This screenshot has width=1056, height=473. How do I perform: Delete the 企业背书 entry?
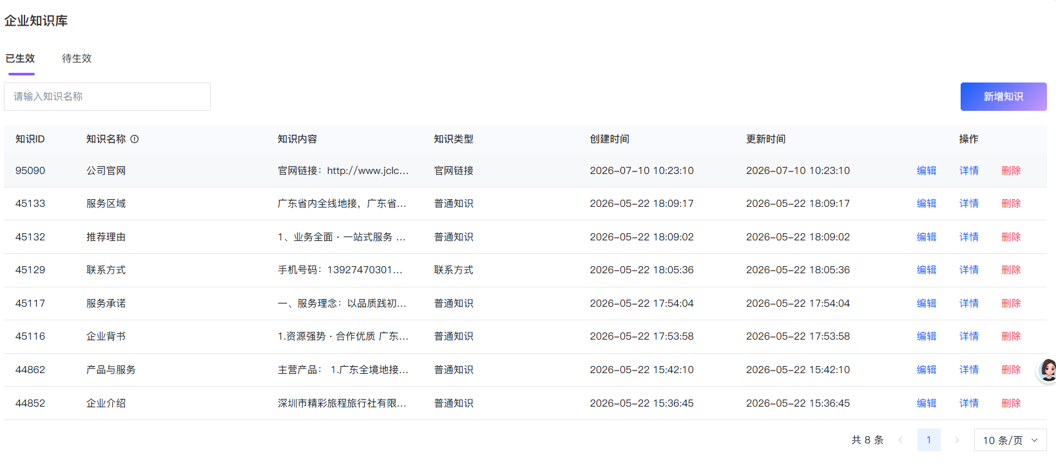coord(1011,336)
